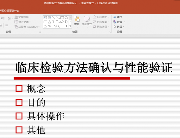This screenshot has height=138, width=180.
Task: Click the slide title text
Action: click(x=94, y=68)
